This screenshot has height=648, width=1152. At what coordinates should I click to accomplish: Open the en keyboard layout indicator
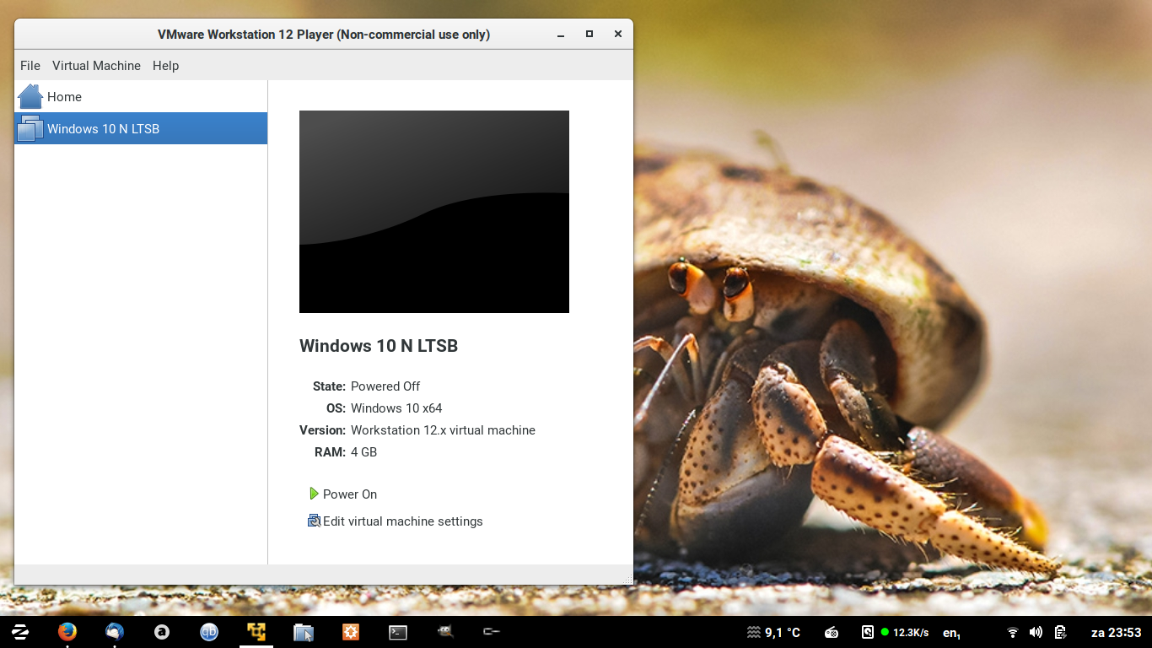coord(951,633)
